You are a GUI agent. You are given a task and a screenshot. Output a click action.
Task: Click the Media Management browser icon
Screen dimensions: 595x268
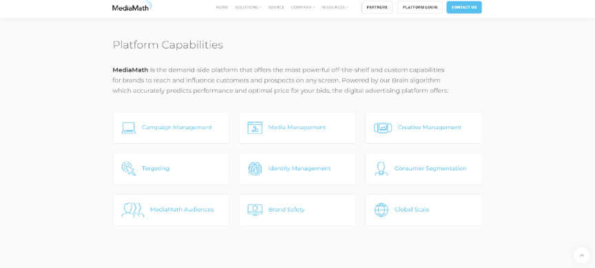click(x=255, y=128)
